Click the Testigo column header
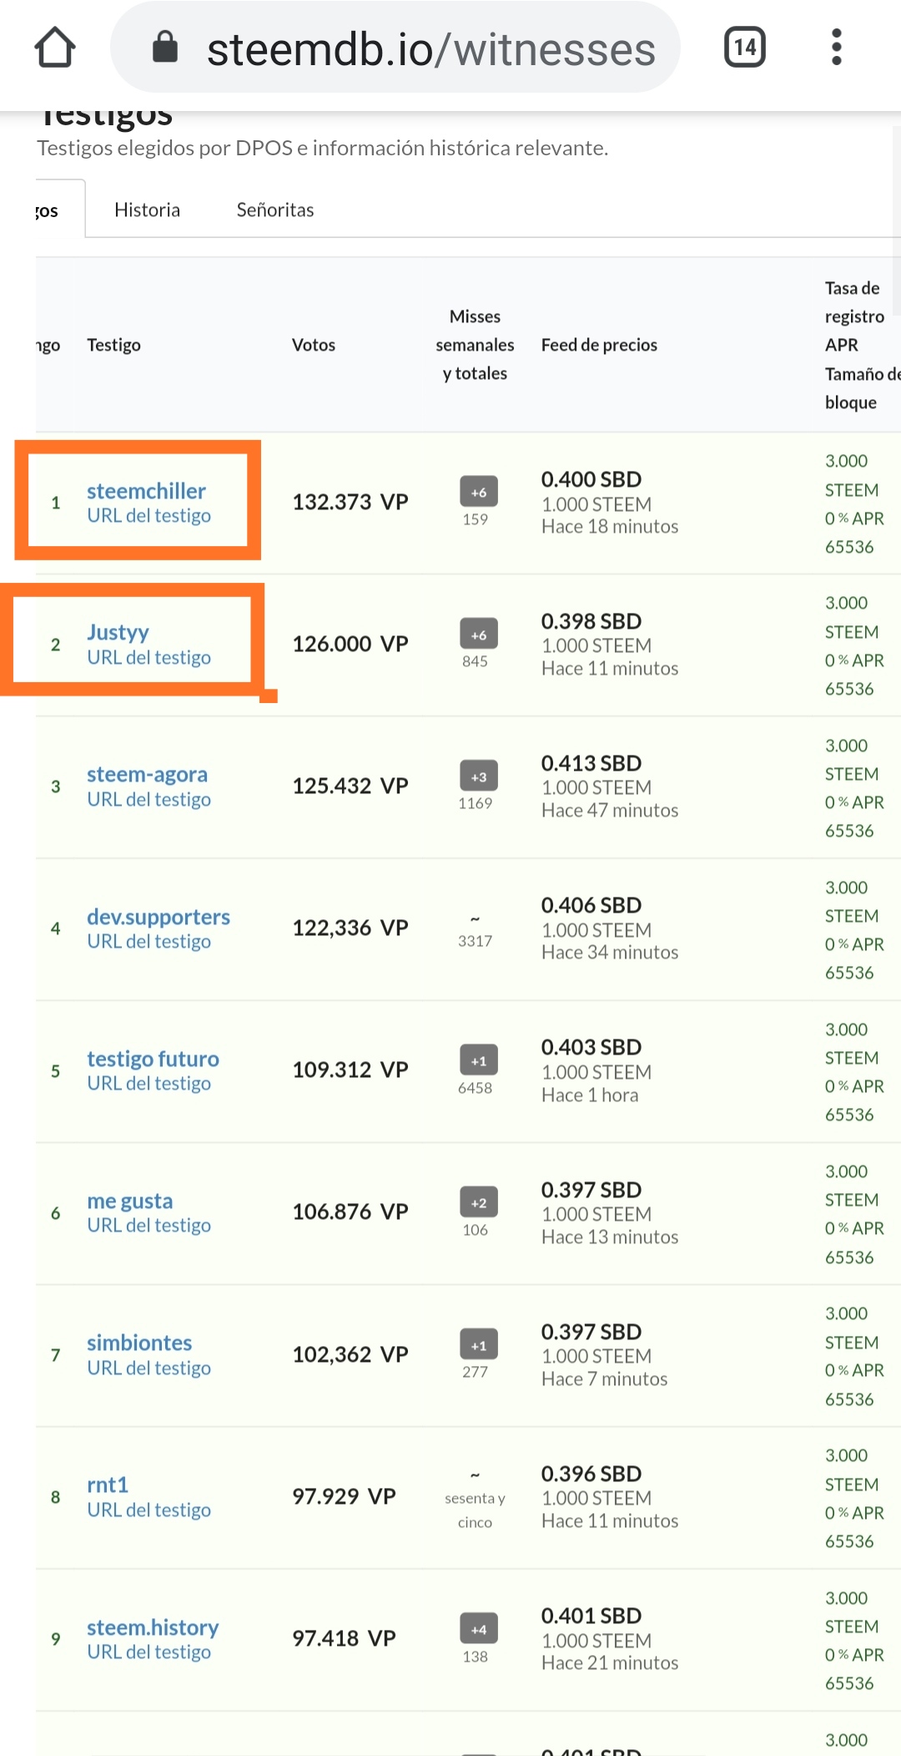The image size is (901, 1756). pos(113,345)
